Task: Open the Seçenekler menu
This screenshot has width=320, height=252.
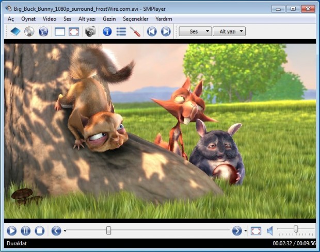Action: pos(136,19)
